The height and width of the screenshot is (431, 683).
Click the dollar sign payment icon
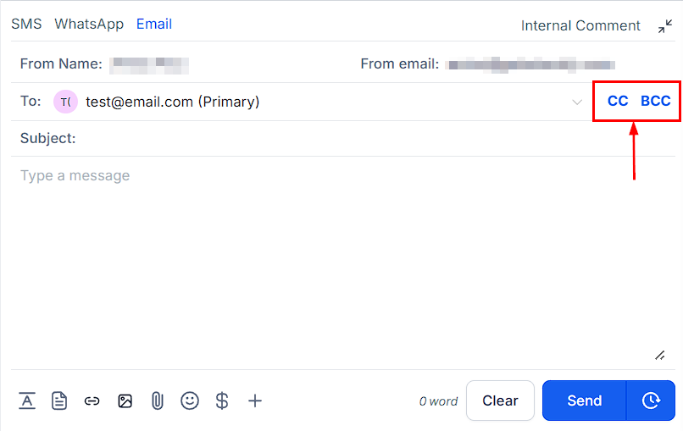[x=222, y=401]
